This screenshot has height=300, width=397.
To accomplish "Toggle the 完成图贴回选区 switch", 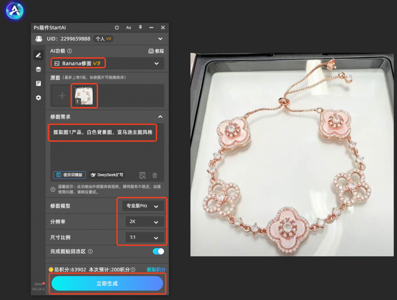I will coord(159,251).
